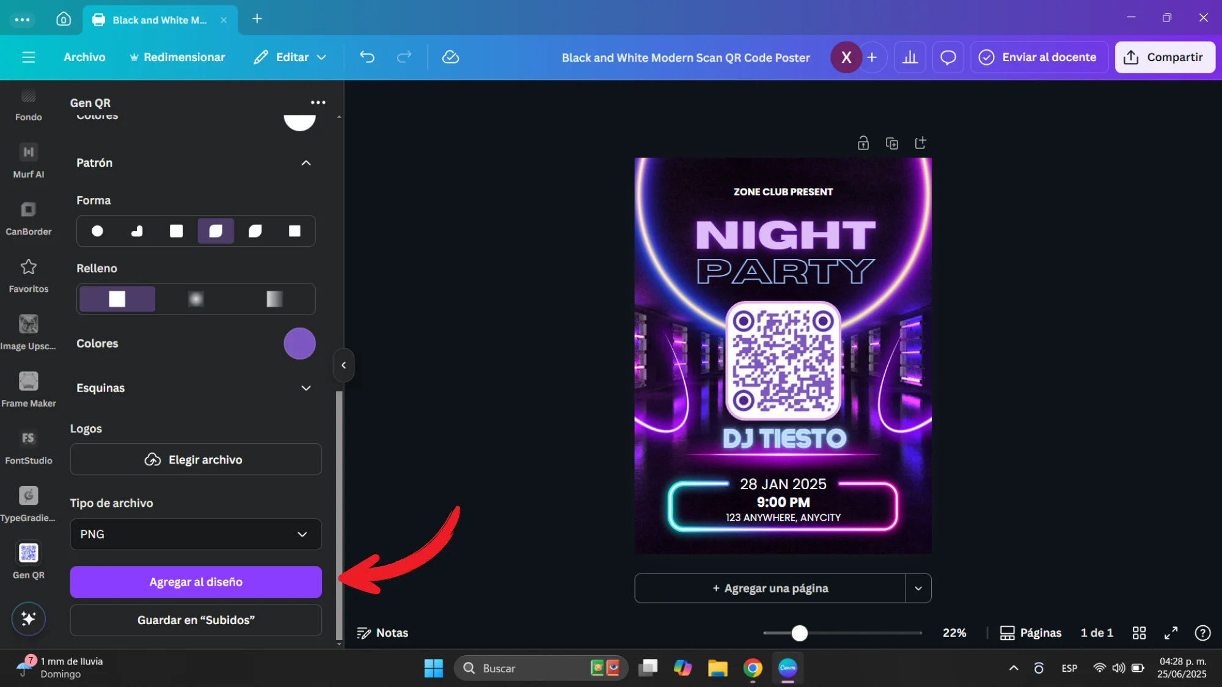This screenshot has width=1222, height=687.
Task: Add new page with share-plus icon above canvas
Action: [920, 143]
